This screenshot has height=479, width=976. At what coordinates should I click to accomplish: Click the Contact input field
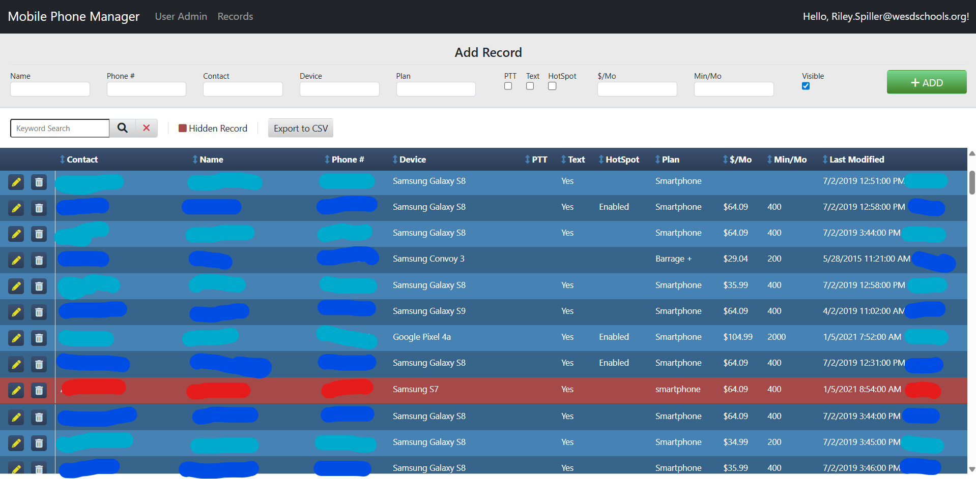243,89
